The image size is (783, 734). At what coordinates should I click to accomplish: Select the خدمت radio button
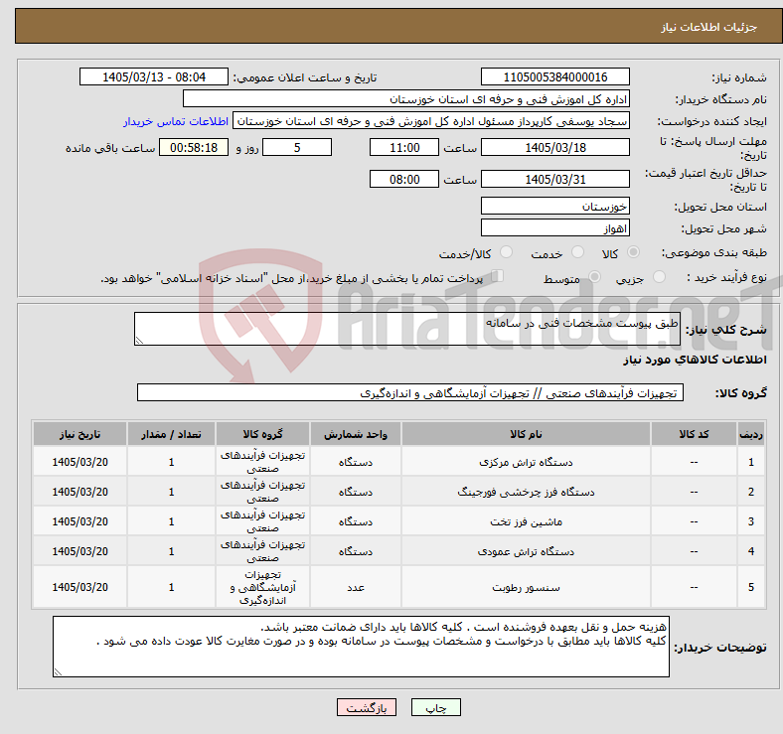coord(577,252)
